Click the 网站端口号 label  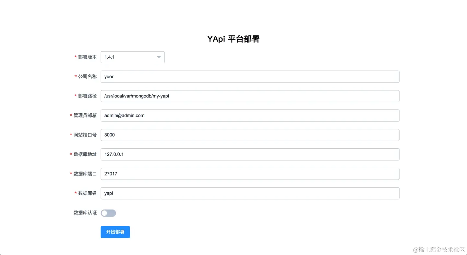[x=85, y=135]
